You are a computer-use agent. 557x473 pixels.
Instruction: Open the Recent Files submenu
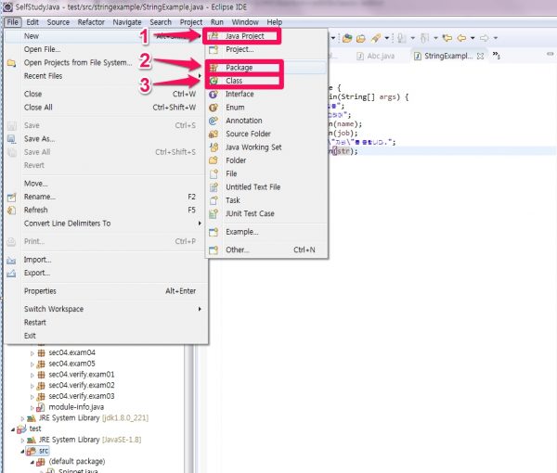click(x=45, y=75)
